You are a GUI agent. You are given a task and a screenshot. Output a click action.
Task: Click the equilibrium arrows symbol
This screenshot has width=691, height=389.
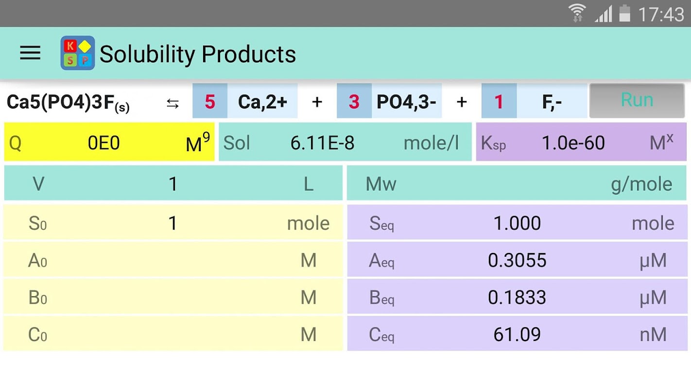[x=173, y=103]
